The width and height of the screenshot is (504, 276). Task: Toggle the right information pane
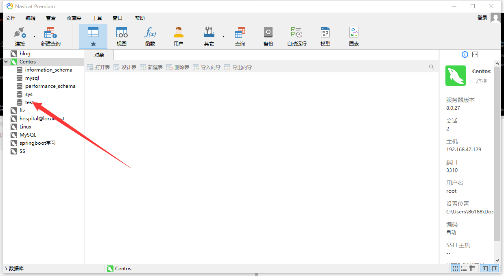[495, 269]
